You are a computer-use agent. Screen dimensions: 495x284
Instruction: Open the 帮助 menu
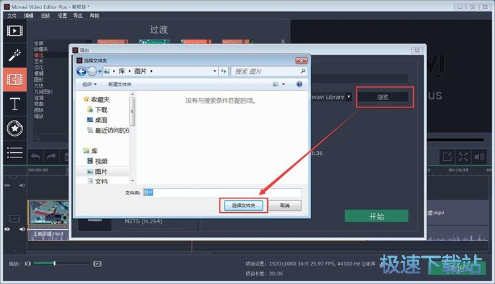tap(94, 15)
